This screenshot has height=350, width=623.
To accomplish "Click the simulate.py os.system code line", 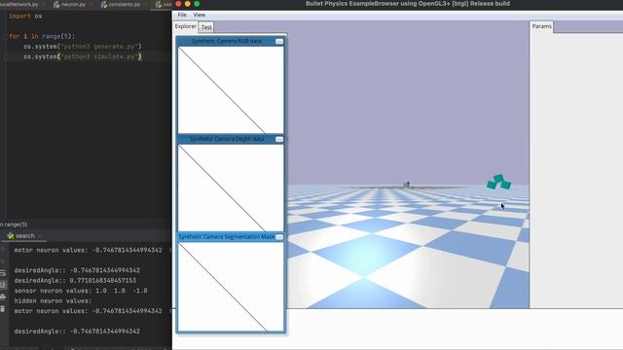I will [x=82, y=56].
